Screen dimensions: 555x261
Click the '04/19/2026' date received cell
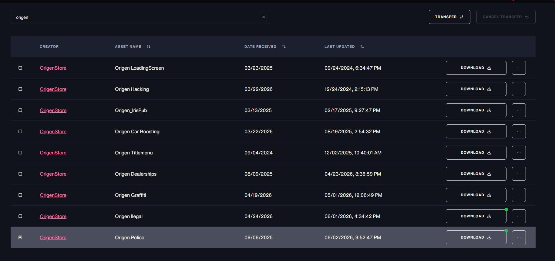tap(258, 195)
